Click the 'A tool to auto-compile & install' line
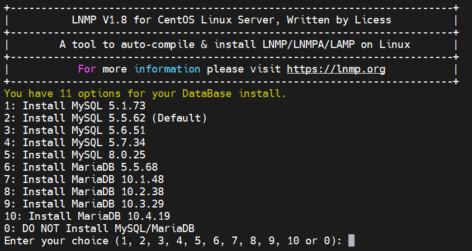 235,45
